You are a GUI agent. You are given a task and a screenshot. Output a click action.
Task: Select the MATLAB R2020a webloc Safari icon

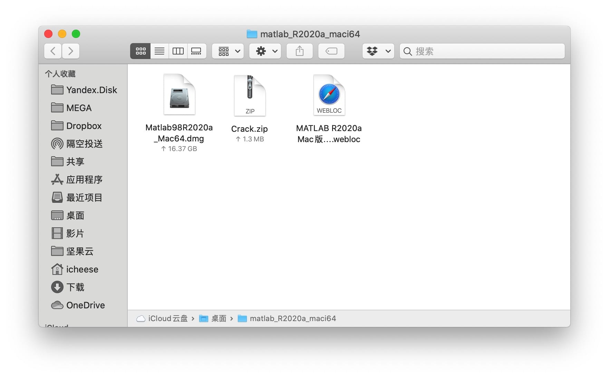click(x=329, y=94)
